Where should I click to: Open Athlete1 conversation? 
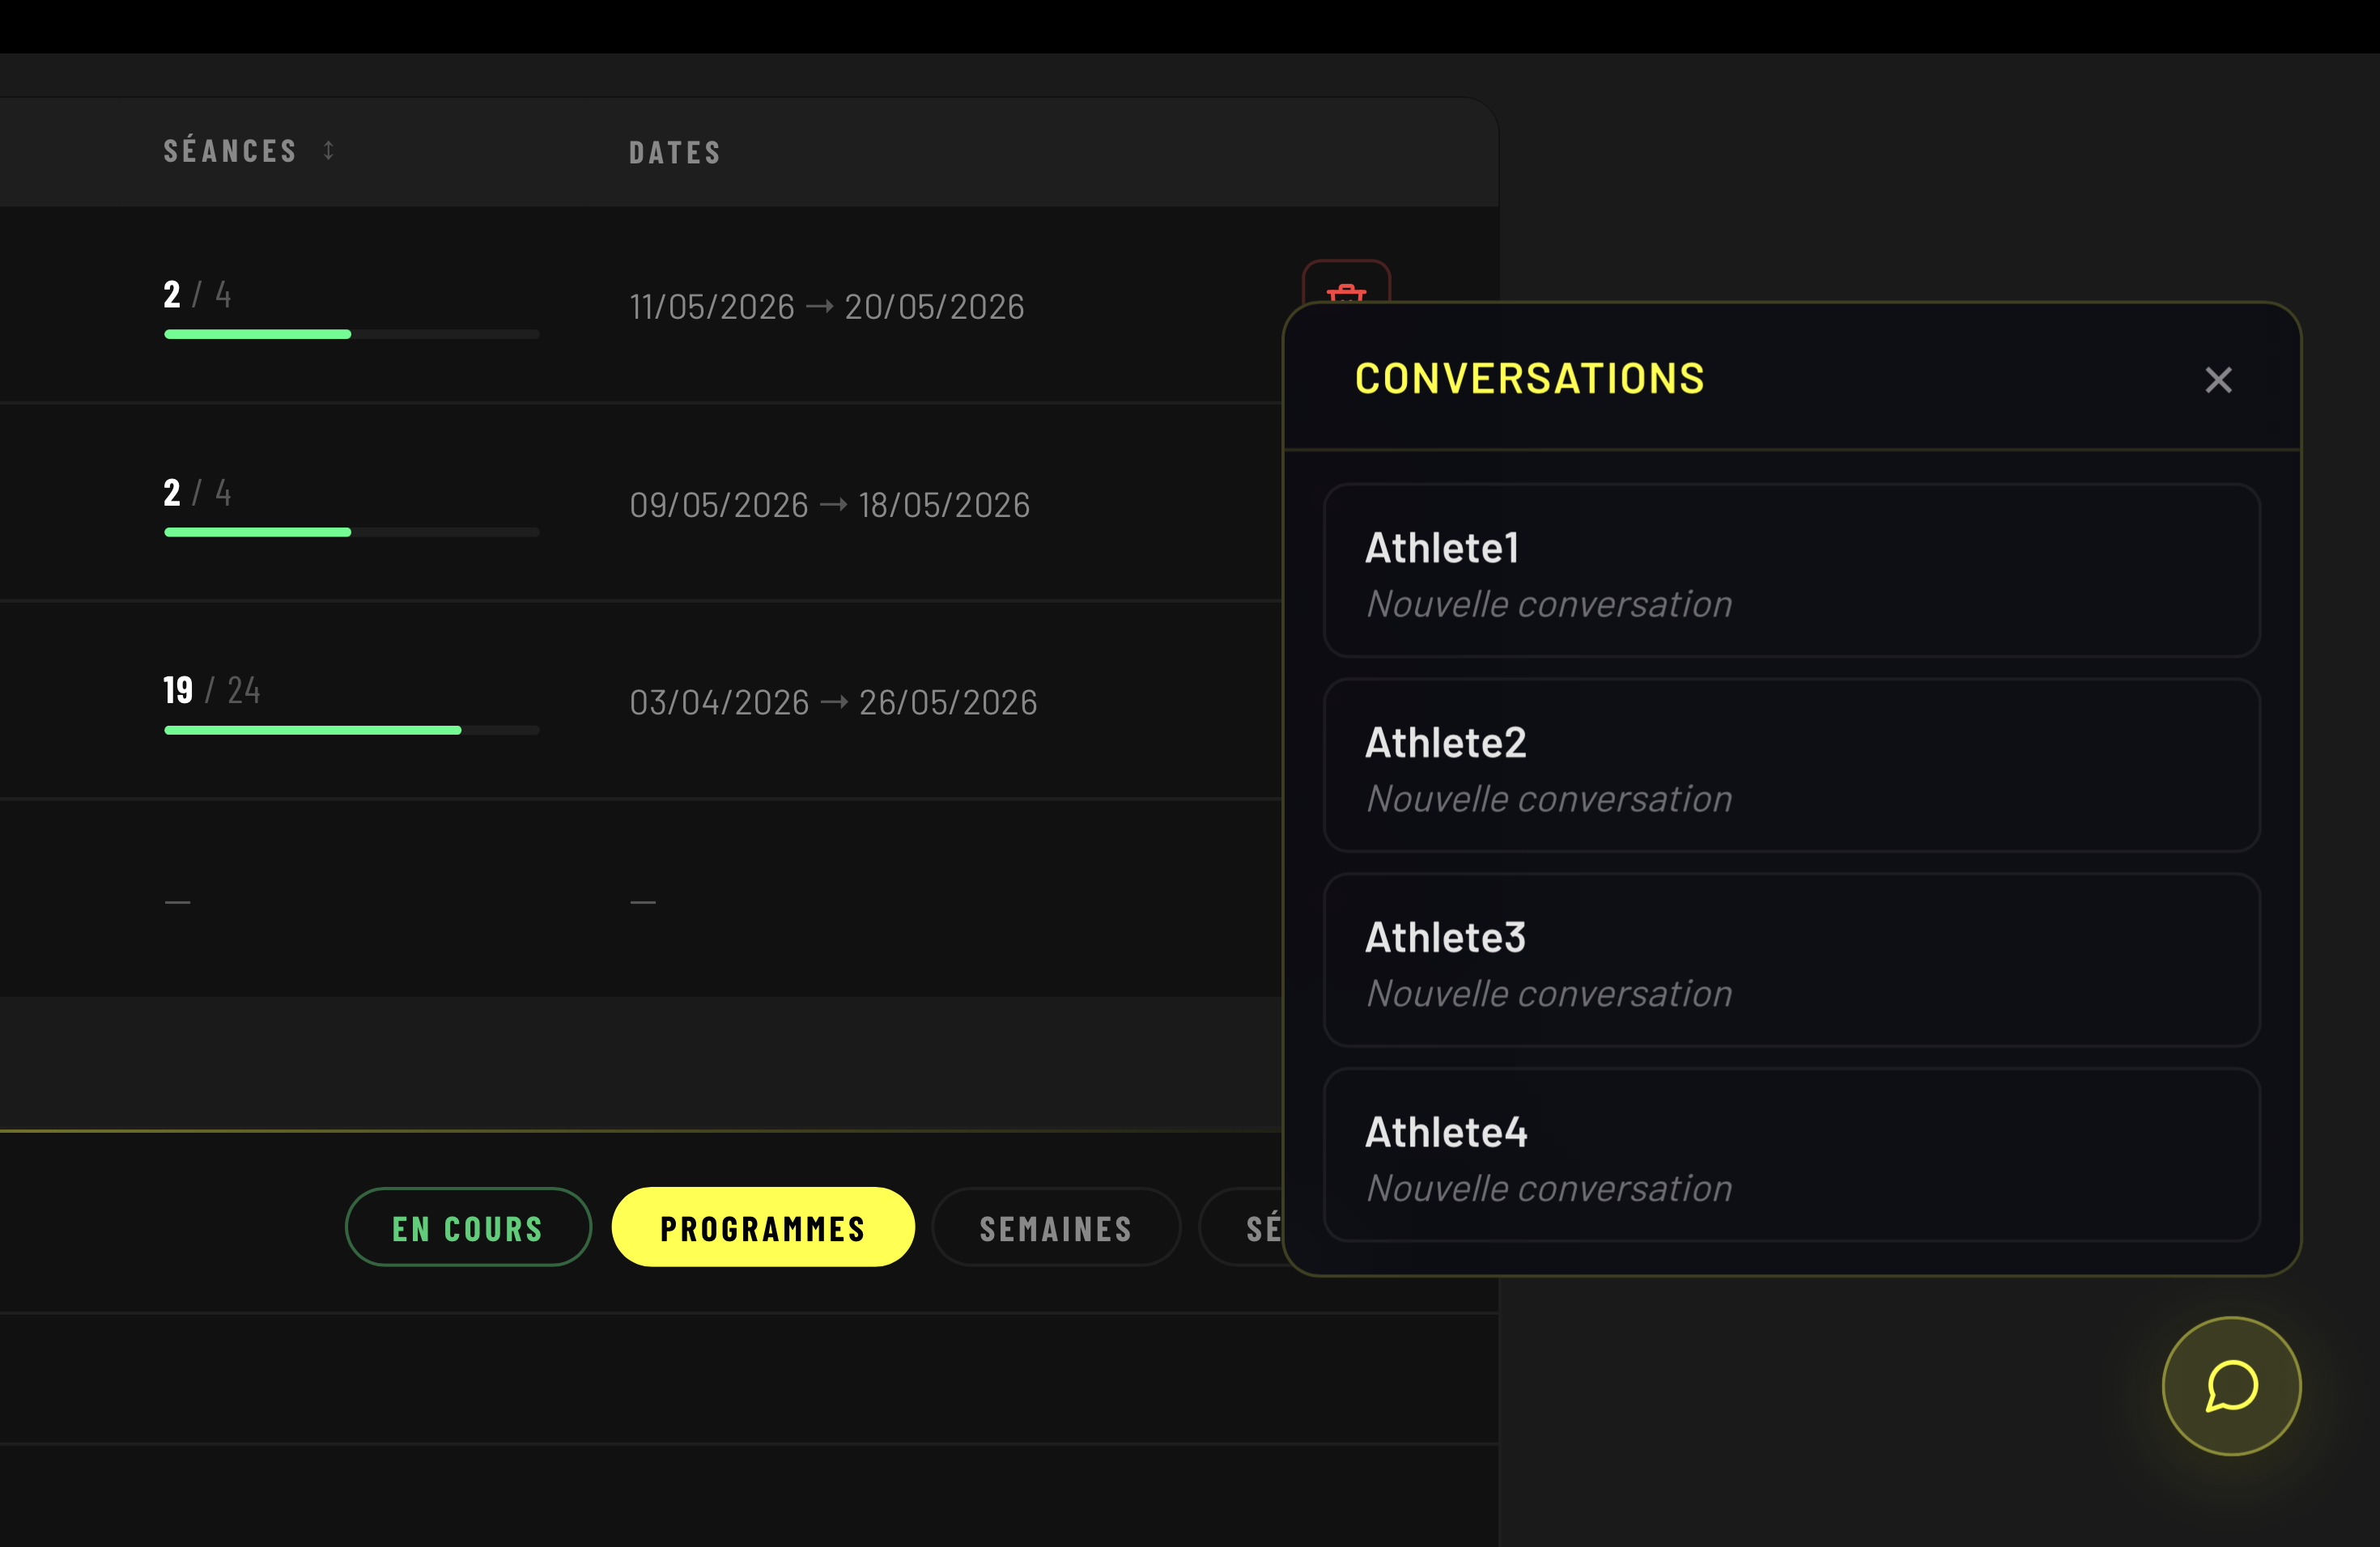pos(1791,570)
